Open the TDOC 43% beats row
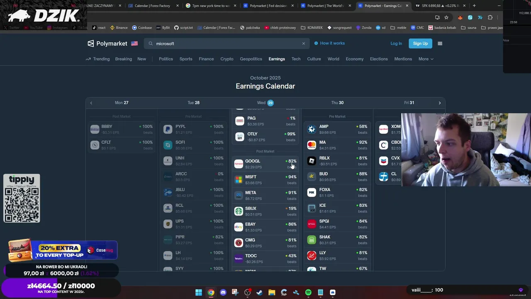This screenshot has width=531, height=299. coord(265,258)
